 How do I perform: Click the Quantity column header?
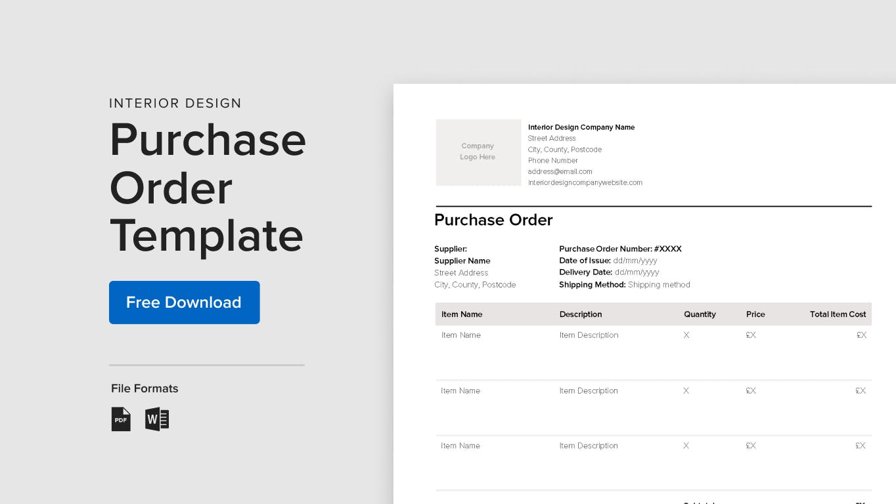[x=700, y=314]
